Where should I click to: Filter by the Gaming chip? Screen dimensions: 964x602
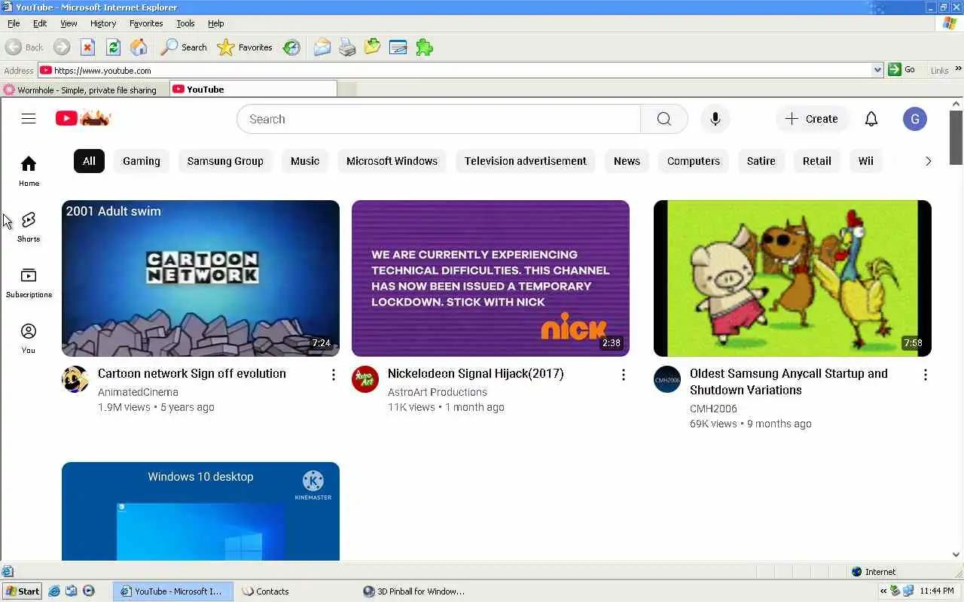click(x=142, y=161)
